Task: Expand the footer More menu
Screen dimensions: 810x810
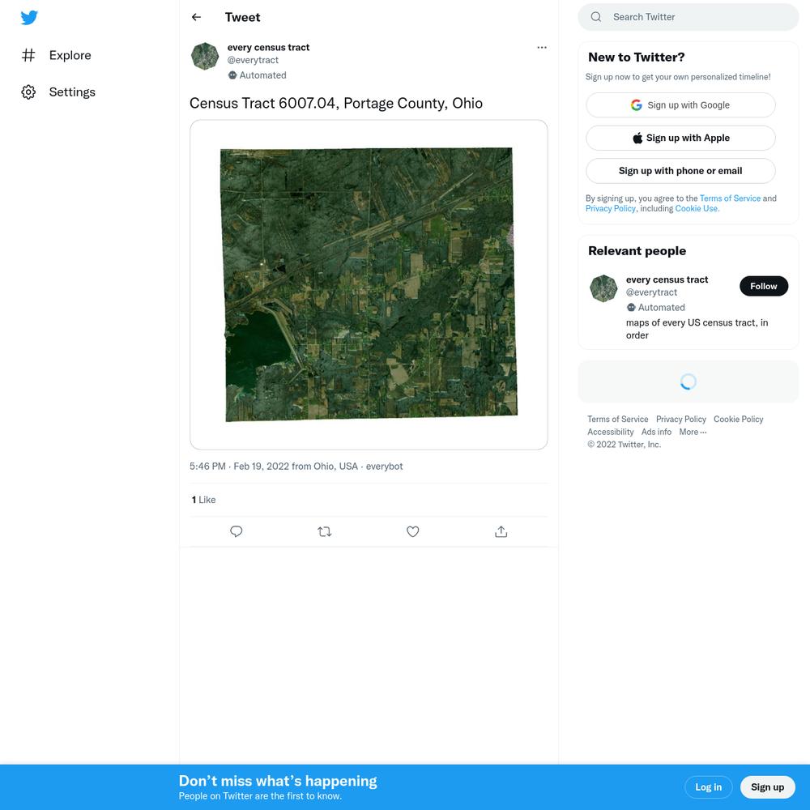Action: [693, 432]
